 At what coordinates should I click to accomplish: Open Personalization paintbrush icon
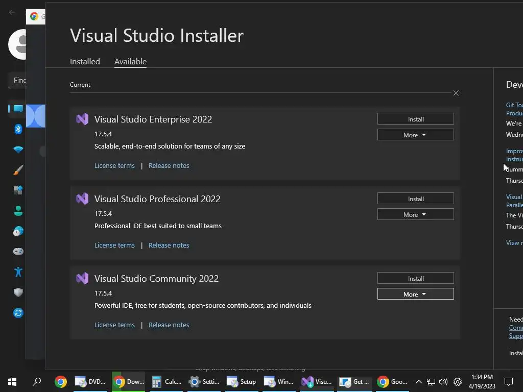[18, 170]
